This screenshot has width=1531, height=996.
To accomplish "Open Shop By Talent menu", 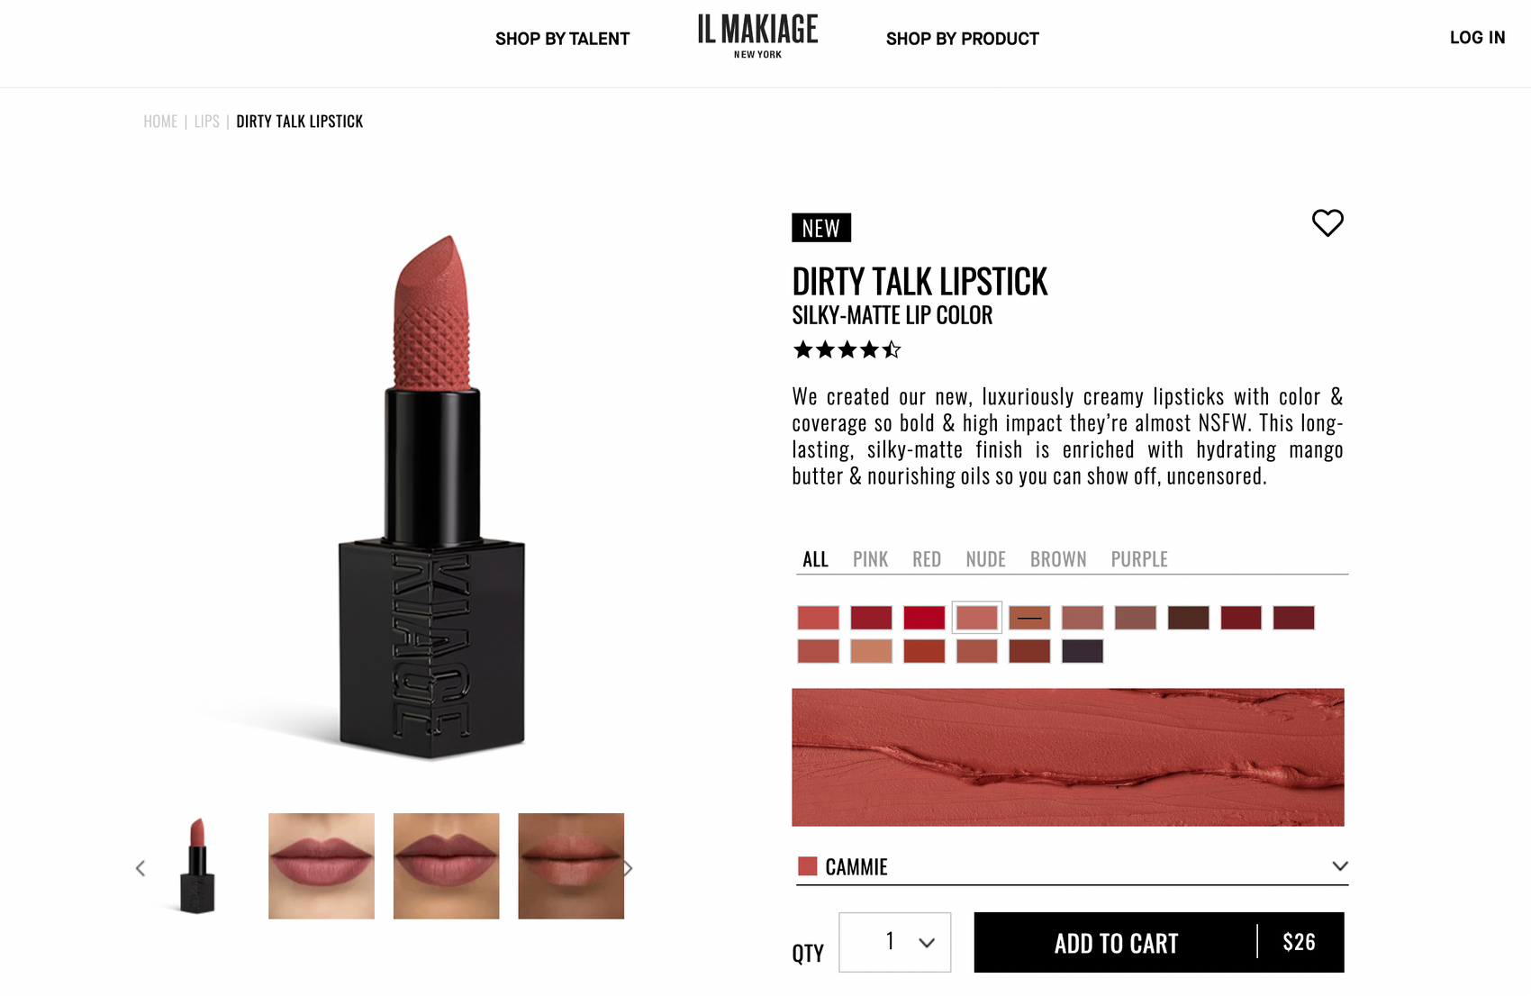I will [562, 39].
